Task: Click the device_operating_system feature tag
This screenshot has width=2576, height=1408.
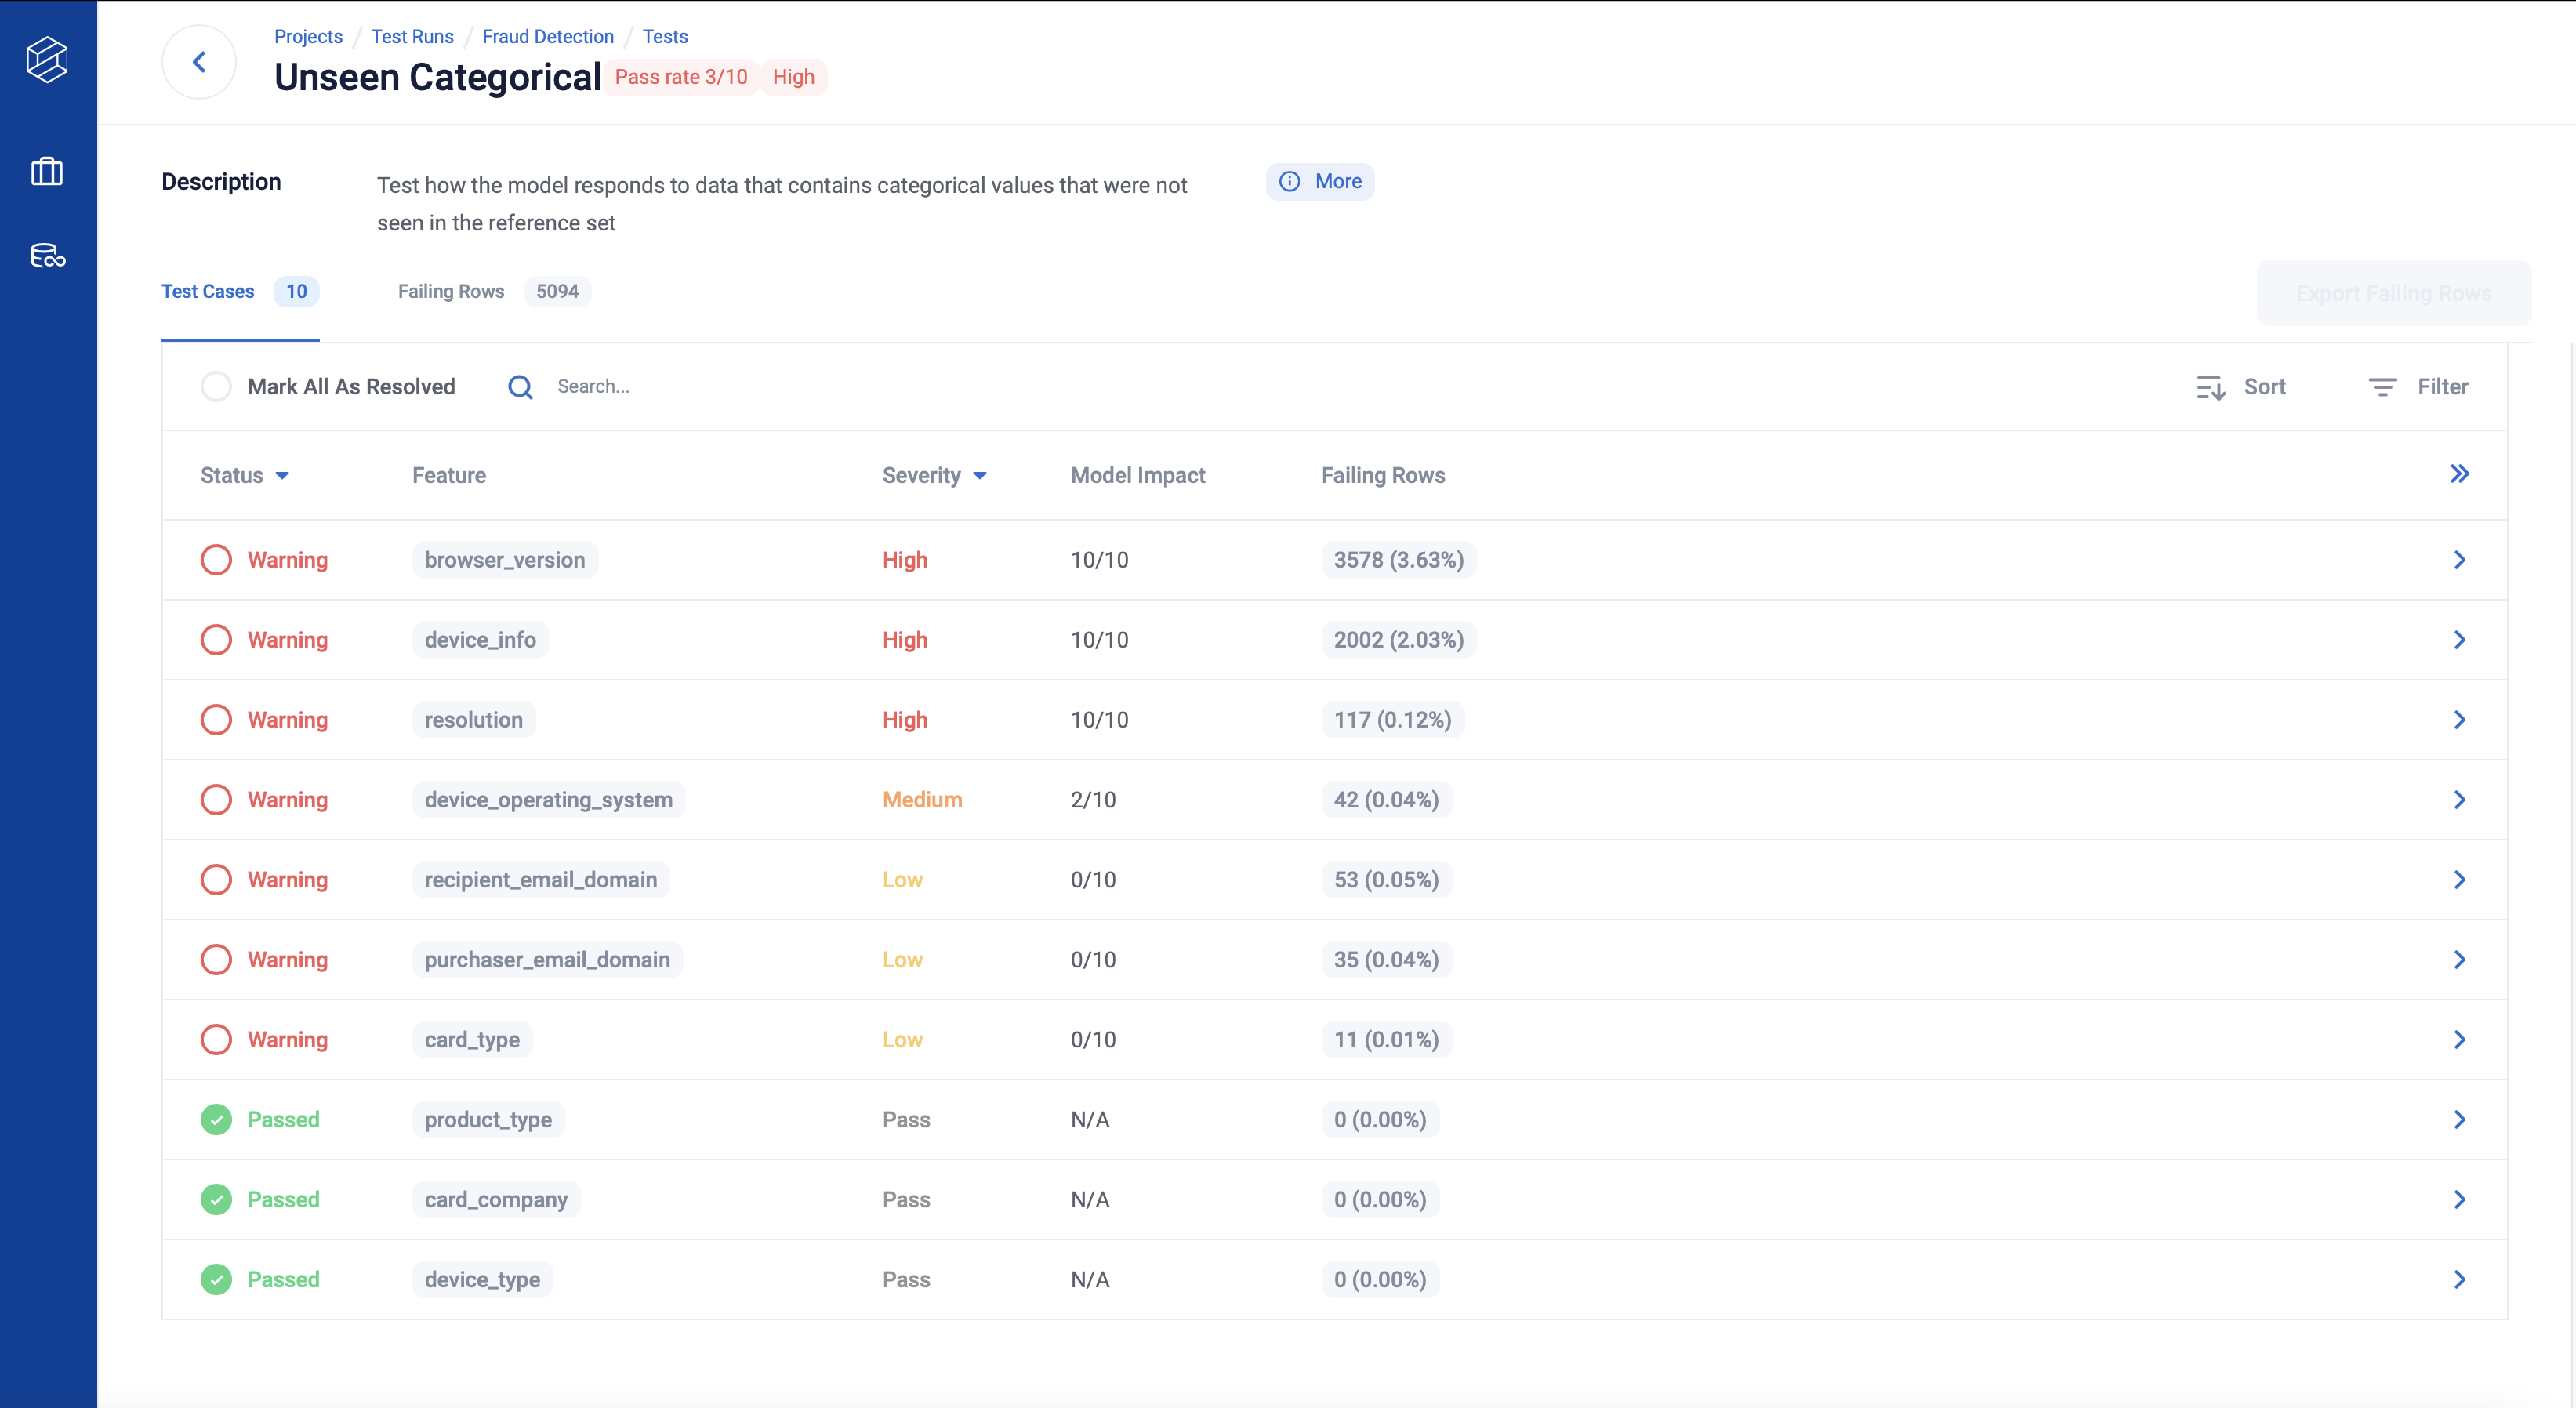Action: (x=548, y=800)
